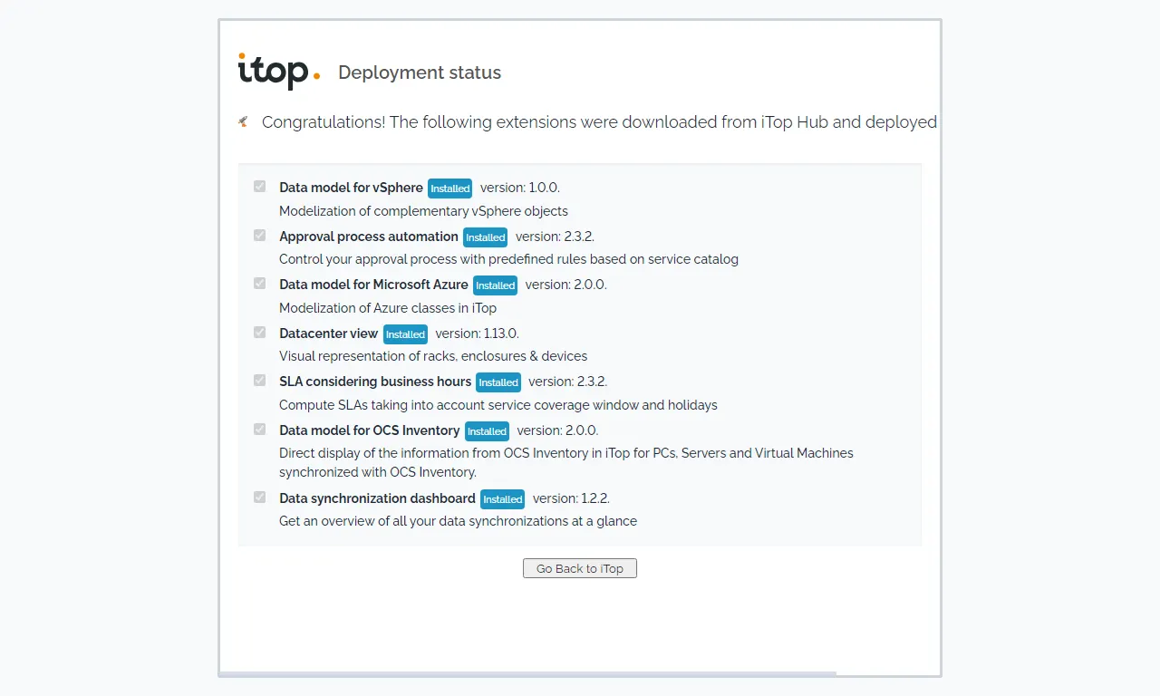Toggle the Data model for vSphere checkbox
The image size is (1160, 696).
pyautogui.click(x=260, y=187)
